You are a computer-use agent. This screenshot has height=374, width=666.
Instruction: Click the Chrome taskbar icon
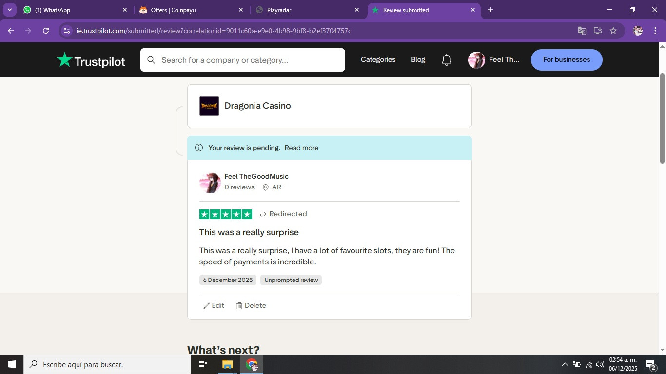click(252, 364)
